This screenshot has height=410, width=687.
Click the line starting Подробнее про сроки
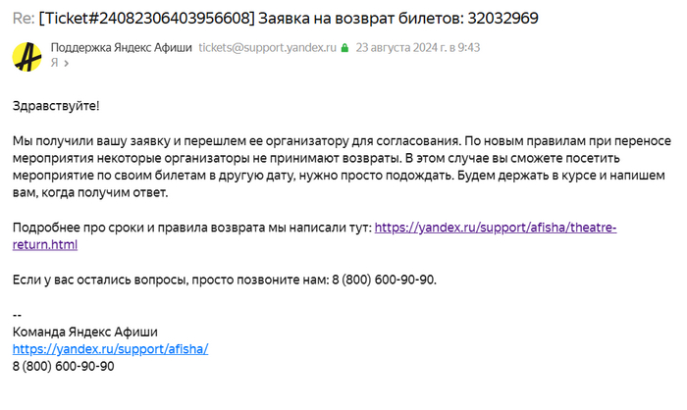191,228
